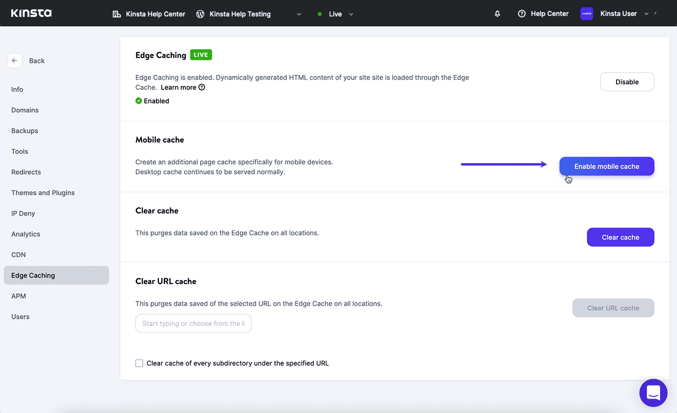Select the Kinsta Help Center company icon
Screen dimensions: 677x413
coord(117,14)
